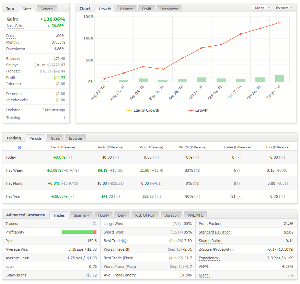This screenshot has width=300, height=284.
Task: Click the Pips (Difference) column header
Action: point(151,147)
